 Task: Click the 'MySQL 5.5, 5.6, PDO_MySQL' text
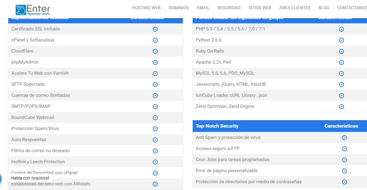coord(225,73)
